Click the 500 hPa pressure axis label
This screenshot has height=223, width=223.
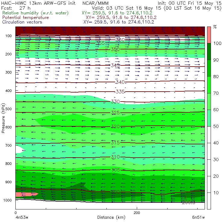click(8, 109)
